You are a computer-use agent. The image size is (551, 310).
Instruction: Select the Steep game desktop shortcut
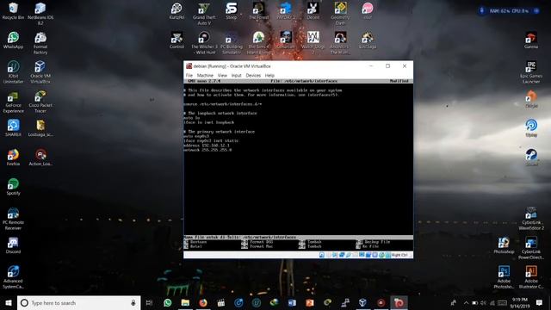click(x=232, y=11)
